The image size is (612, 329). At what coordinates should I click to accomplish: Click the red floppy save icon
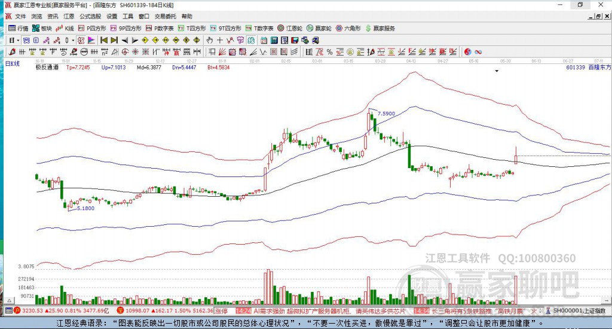295,40
